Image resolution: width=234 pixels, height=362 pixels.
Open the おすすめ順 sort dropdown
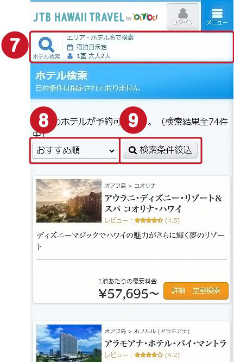[x=75, y=150]
